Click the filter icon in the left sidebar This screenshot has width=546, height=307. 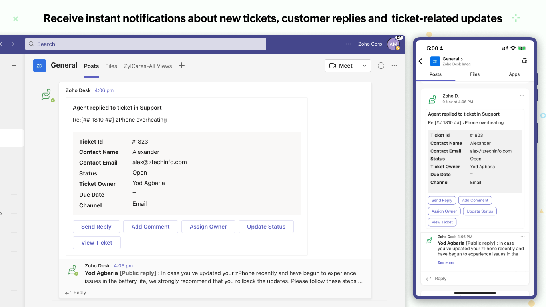point(14,66)
